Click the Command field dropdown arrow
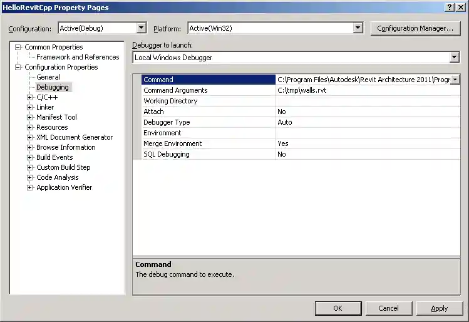 (x=455, y=80)
